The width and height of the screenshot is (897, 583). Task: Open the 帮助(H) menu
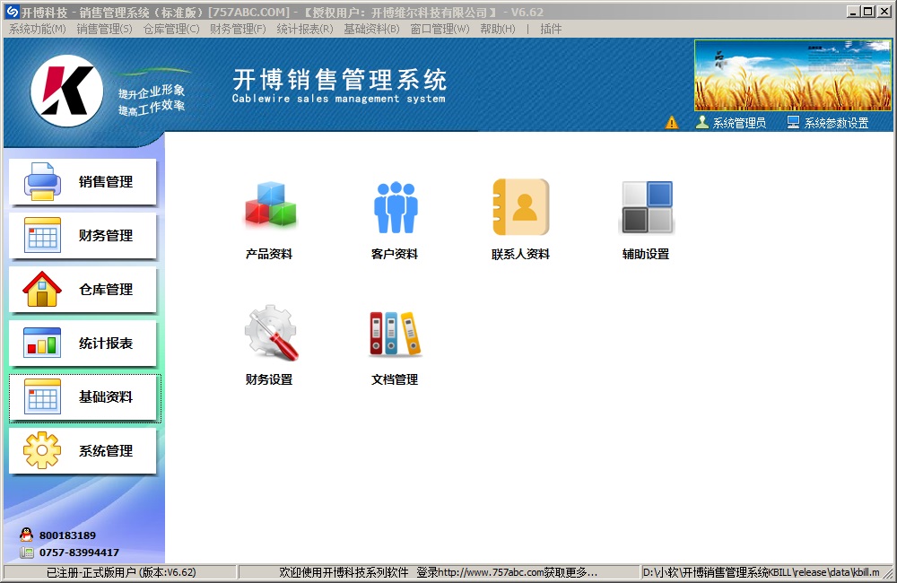click(498, 29)
